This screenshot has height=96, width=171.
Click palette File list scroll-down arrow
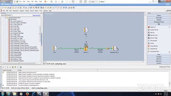(169, 52)
